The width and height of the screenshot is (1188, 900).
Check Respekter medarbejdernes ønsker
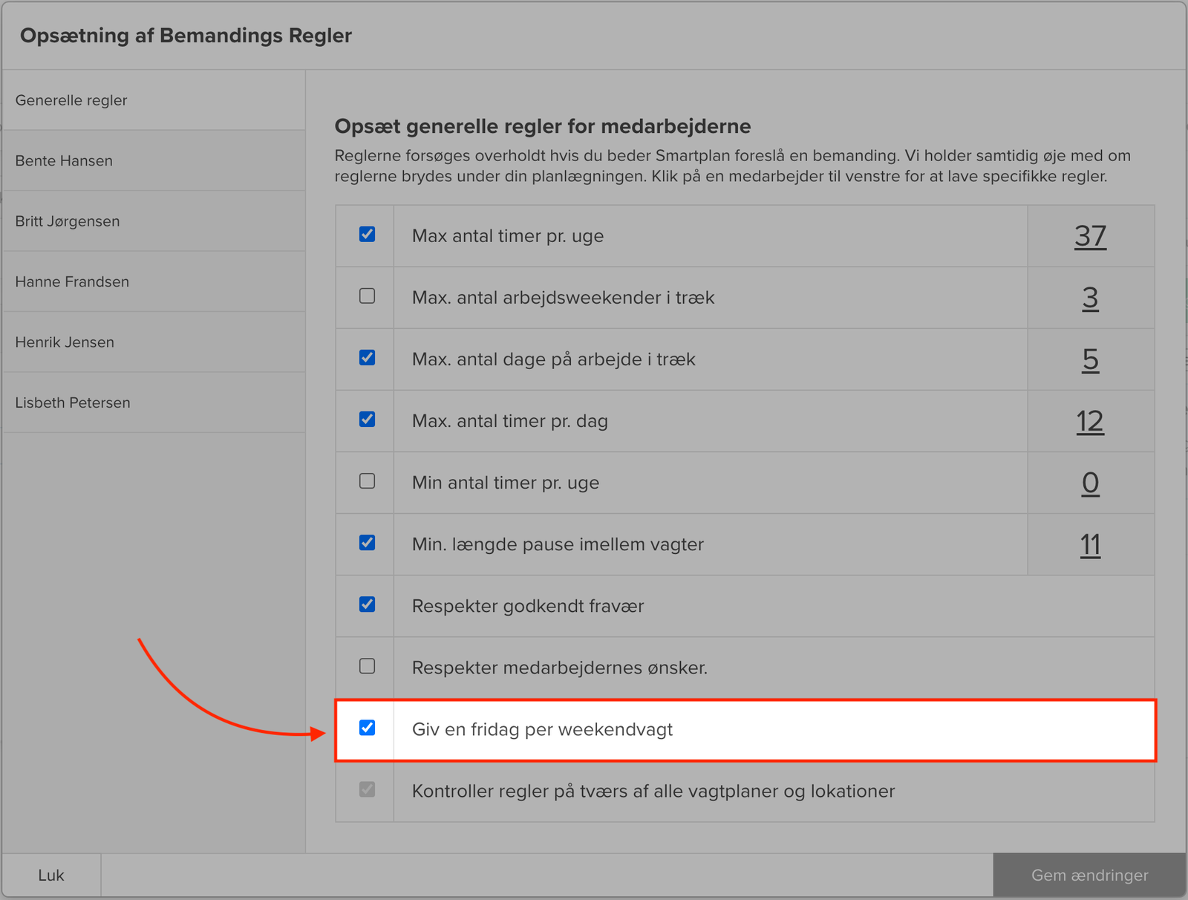[x=367, y=666]
